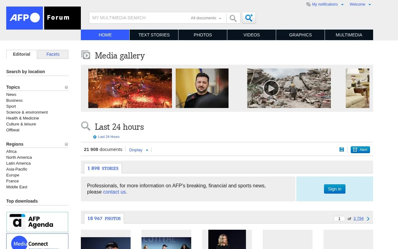Switch to the Facets tab

(x=53, y=54)
